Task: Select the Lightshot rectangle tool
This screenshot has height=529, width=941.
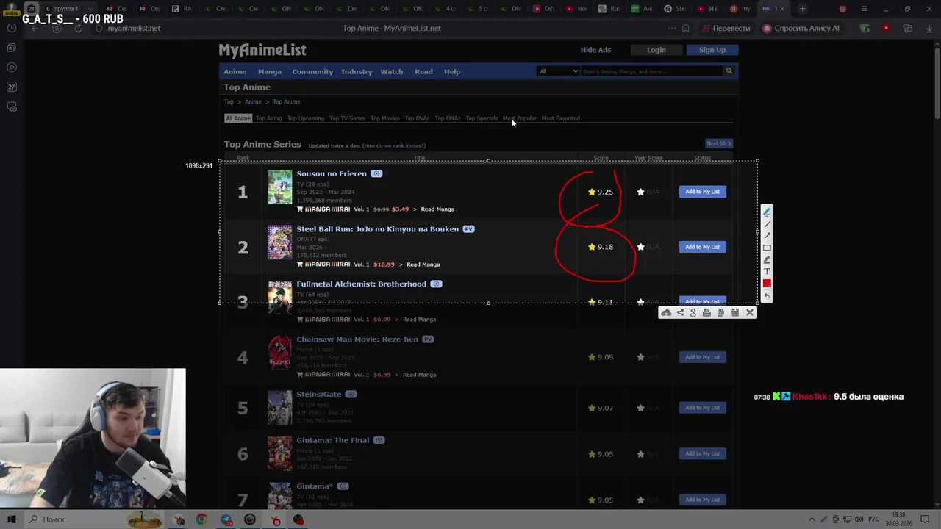Action: (x=767, y=248)
